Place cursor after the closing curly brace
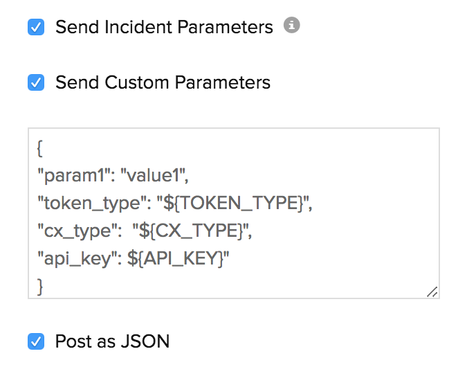458x367 pixels. pos(44,285)
